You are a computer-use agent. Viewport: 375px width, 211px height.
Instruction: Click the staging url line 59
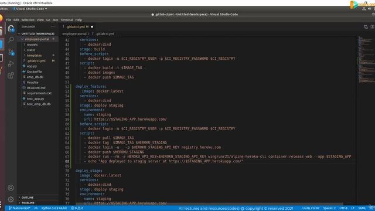125,120
